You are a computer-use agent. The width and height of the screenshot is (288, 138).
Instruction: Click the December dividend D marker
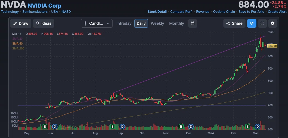point(191,126)
